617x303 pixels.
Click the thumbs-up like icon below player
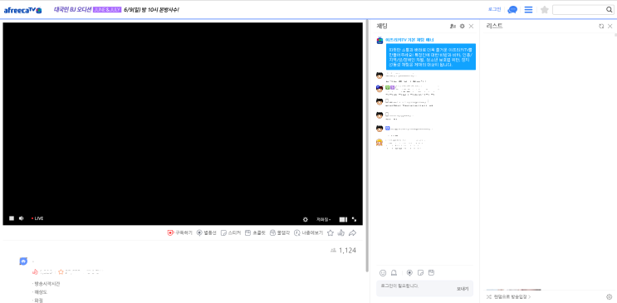341,233
